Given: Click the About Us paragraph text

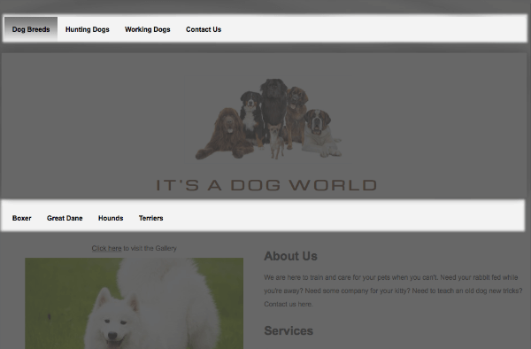Looking at the screenshot, I should pos(393,291).
